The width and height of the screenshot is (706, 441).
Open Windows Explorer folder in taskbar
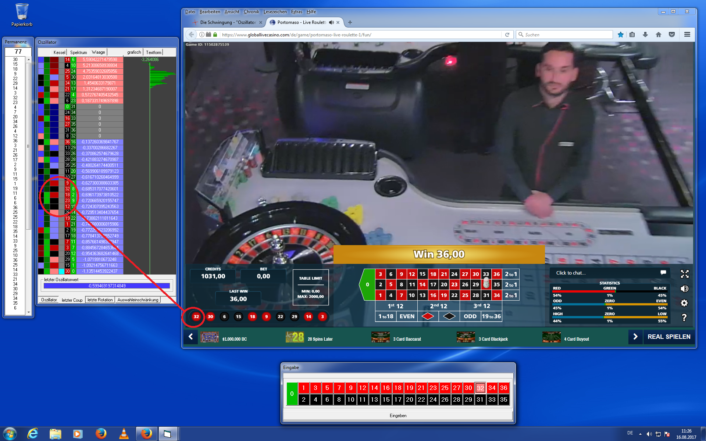(56, 434)
